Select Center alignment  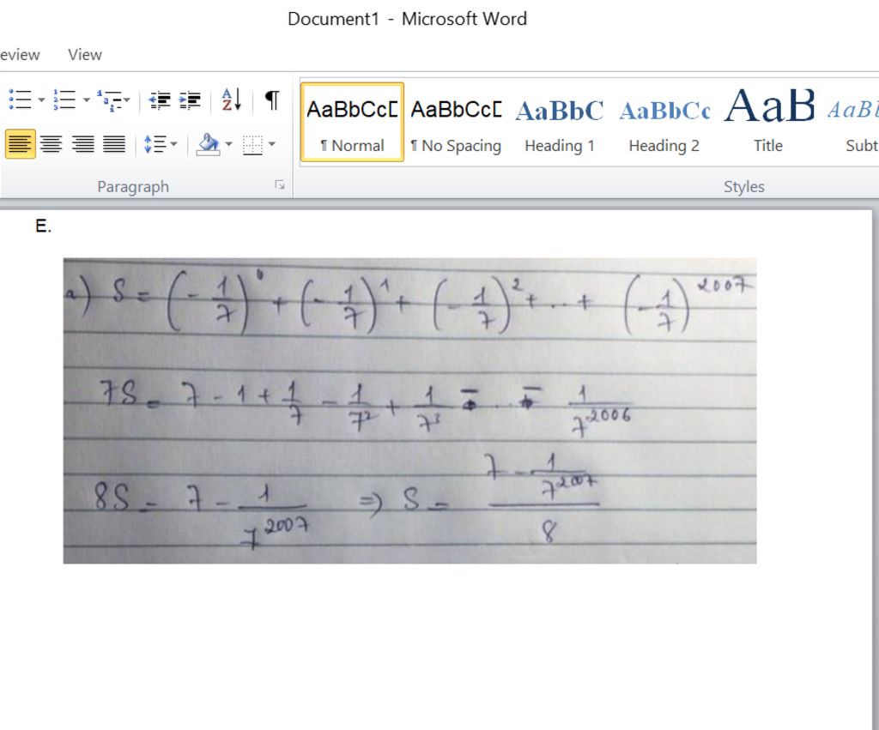point(51,145)
